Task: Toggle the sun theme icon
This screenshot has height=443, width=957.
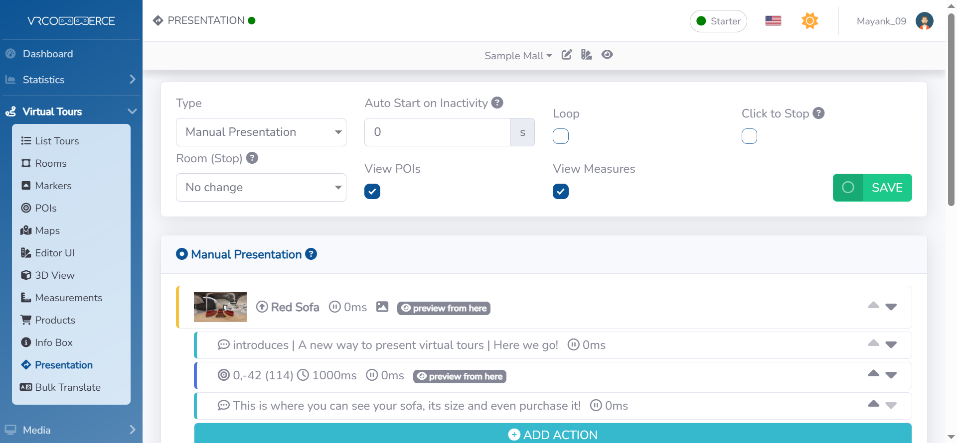Action: pyautogui.click(x=809, y=21)
